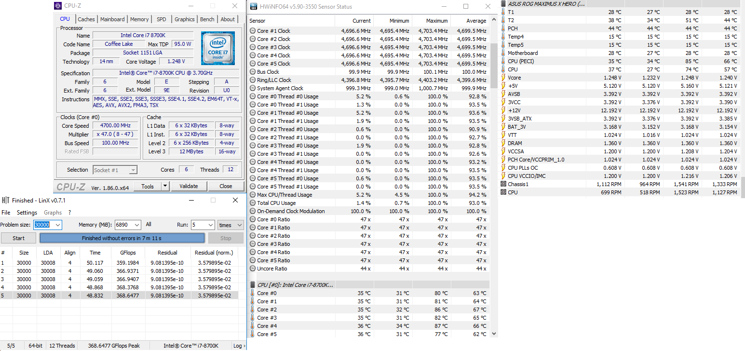This screenshot has width=745, height=351.
Task: Select LinX result row with 359.1984 GFlops
Action: [119, 263]
